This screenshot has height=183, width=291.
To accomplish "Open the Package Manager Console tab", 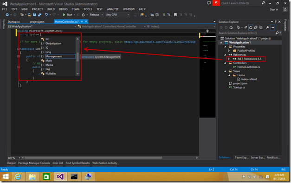I will pyautogui.click(x=34, y=163).
